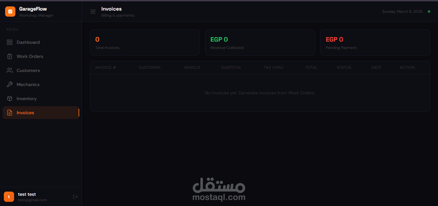This screenshot has width=438, height=206.
Task: Click the TAX (14%) column header
Action: 274,67
